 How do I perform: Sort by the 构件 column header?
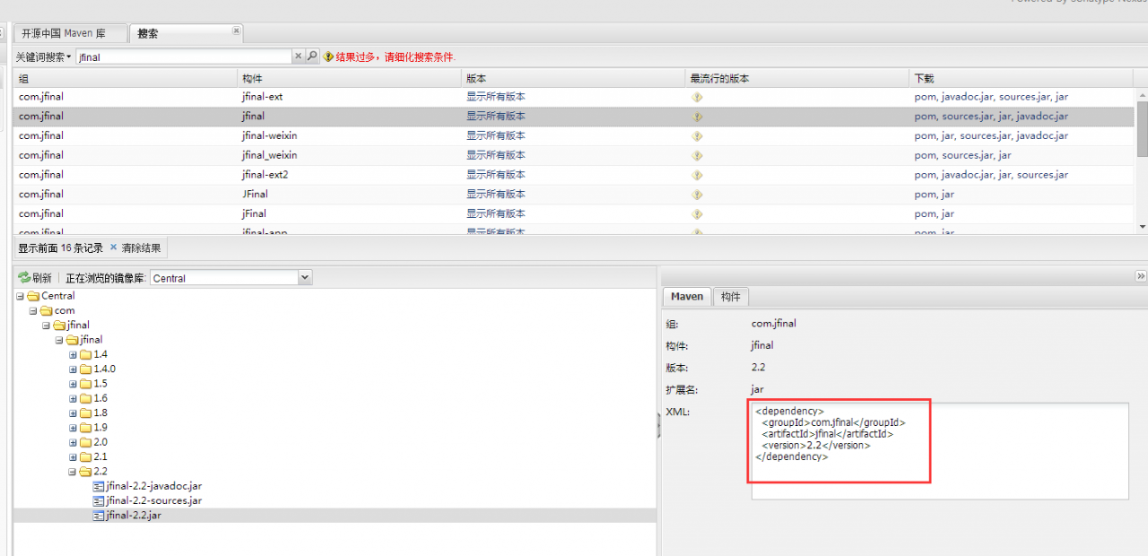pos(350,78)
